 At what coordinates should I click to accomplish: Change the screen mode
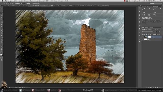click(2, 60)
